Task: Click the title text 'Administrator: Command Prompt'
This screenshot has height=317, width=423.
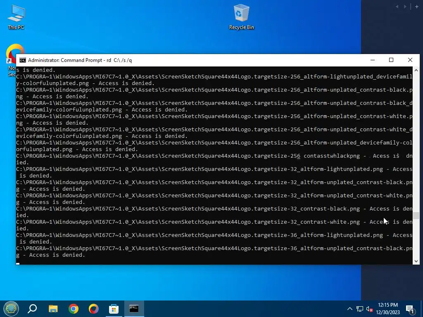Action: (66, 60)
